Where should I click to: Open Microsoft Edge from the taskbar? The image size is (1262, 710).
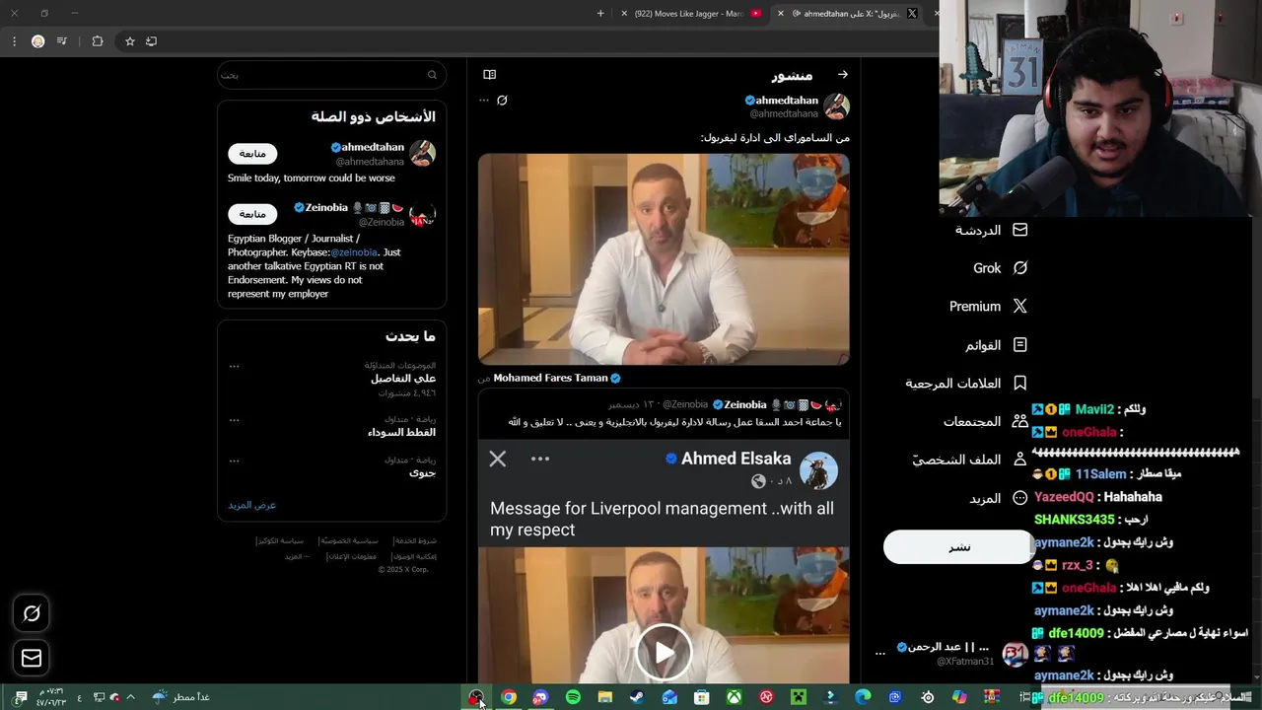863,697
